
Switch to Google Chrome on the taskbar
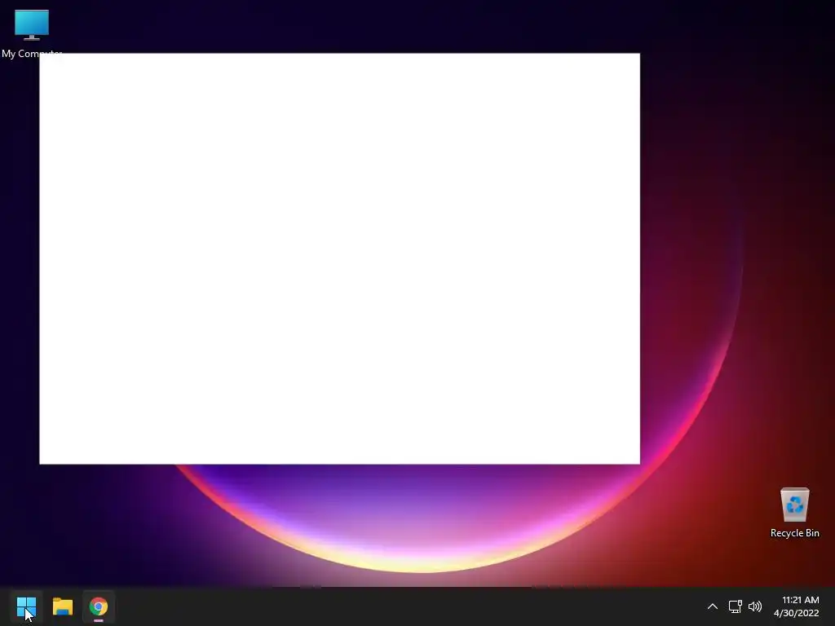coord(99,606)
